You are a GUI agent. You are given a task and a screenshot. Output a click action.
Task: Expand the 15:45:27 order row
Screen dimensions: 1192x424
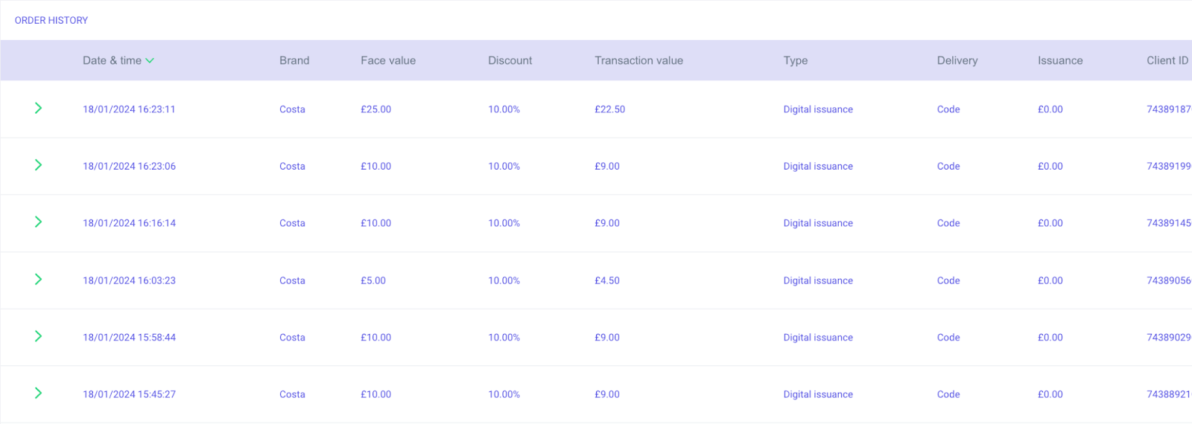(38, 394)
